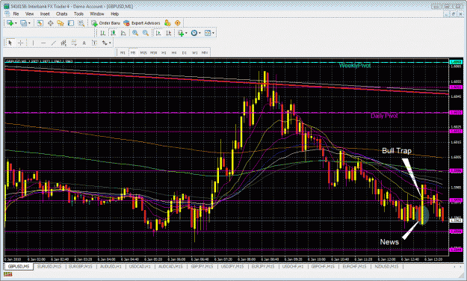Image resolution: width=467 pixels, height=281 pixels.
Task: Select the M30 timeframe button
Action: pyautogui.click(x=154, y=52)
